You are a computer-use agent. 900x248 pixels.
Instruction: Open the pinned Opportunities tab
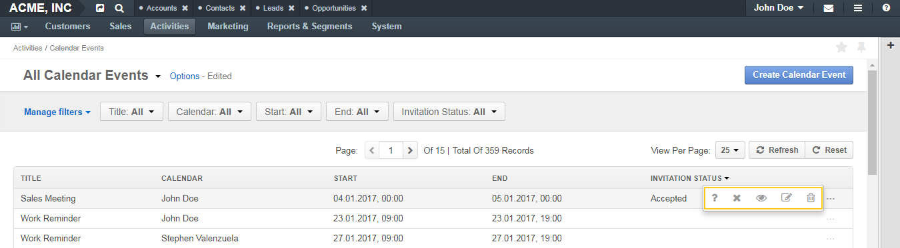(333, 9)
